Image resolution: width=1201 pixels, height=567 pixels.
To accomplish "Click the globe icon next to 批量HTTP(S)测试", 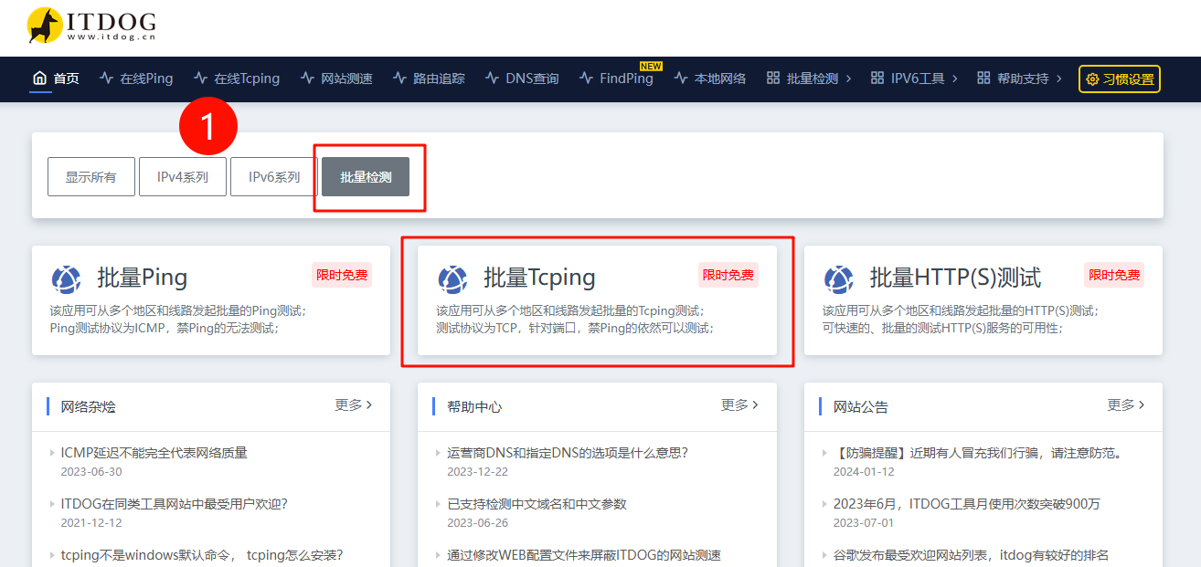I will click(x=839, y=278).
